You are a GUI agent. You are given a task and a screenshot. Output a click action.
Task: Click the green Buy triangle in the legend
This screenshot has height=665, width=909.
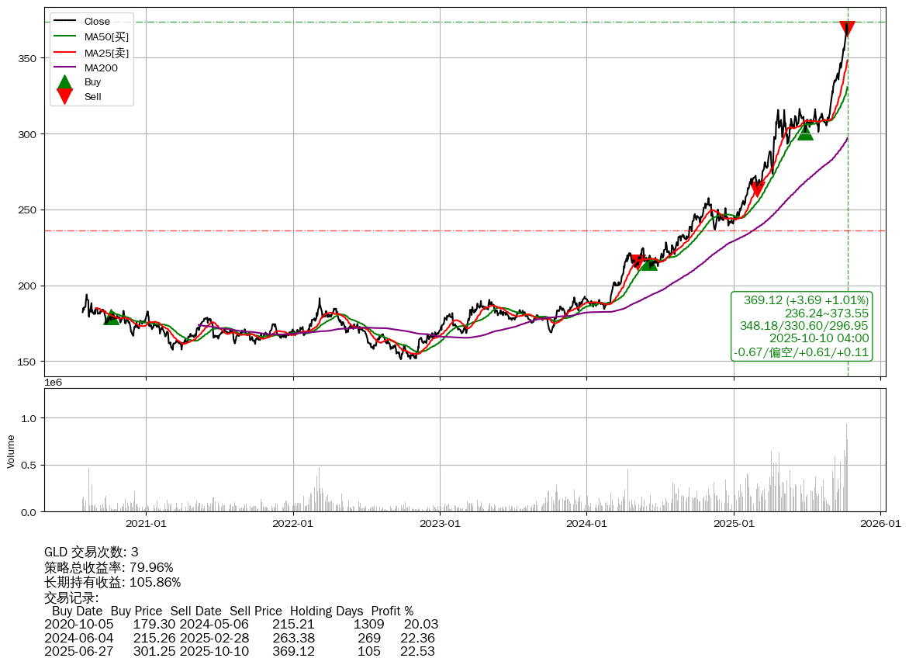65,81
